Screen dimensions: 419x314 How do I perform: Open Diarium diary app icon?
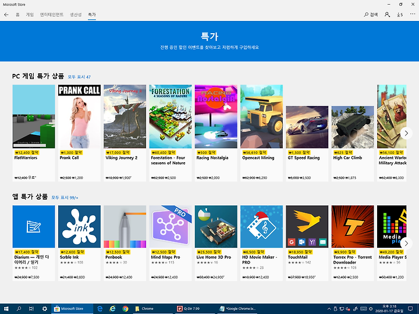tap(34, 226)
